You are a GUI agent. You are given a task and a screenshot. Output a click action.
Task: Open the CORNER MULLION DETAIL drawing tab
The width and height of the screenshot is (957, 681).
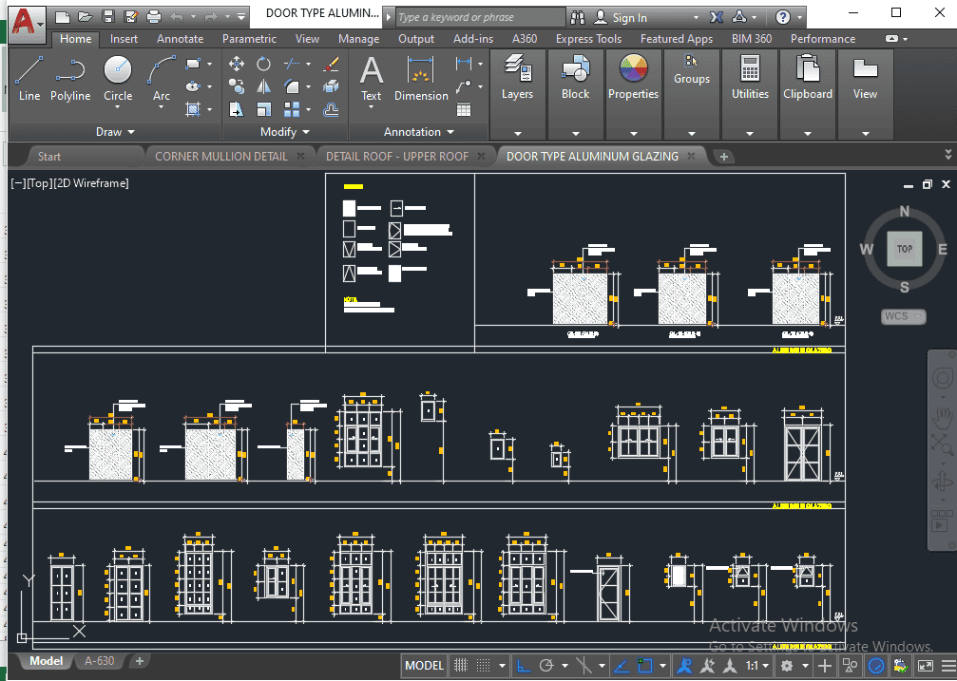coord(220,156)
